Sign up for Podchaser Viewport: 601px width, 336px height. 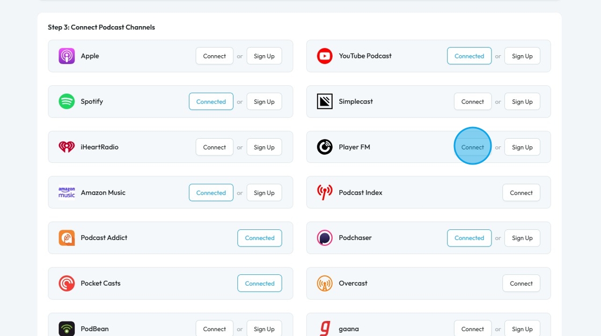click(522, 237)
